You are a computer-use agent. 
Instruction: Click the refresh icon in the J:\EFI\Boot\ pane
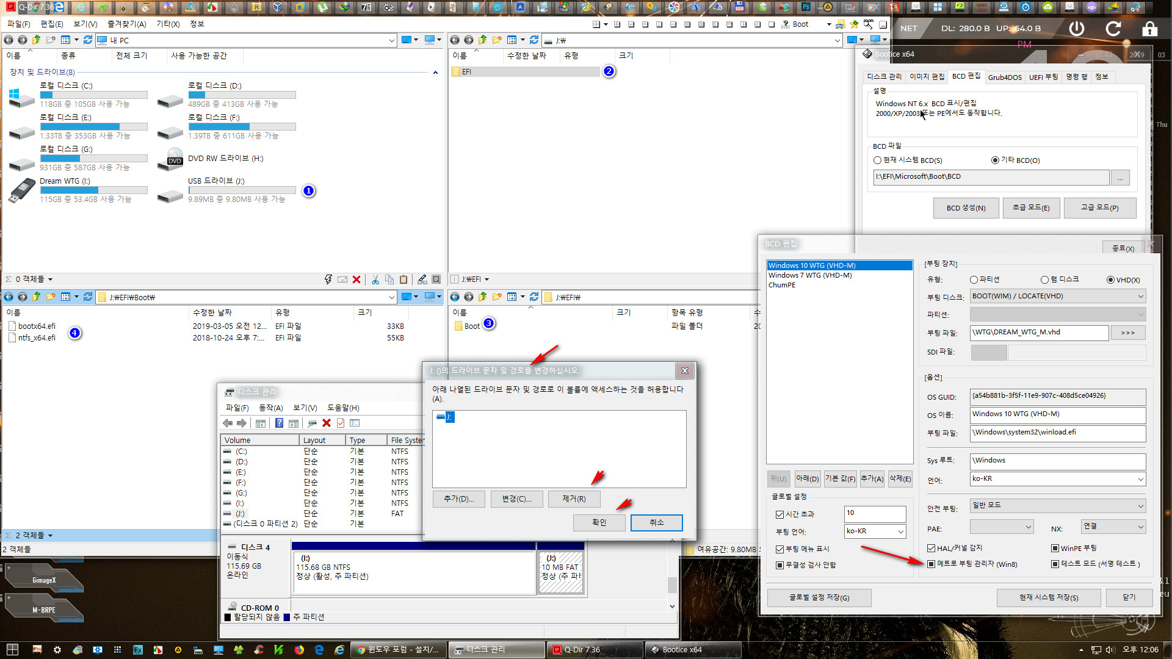(88, 297)
